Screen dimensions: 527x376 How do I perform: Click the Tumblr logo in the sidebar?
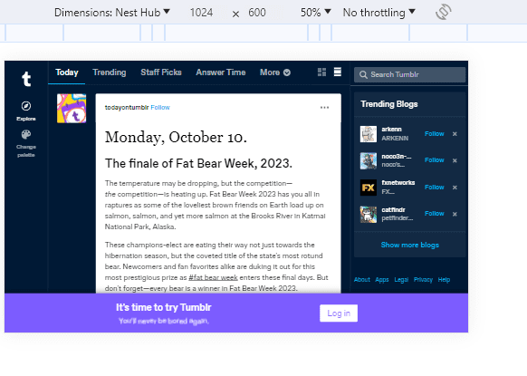(26, 79)
